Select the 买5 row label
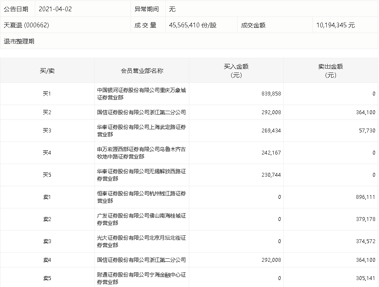This screenshot has width=379, height=287. click(x=47, y=175)
